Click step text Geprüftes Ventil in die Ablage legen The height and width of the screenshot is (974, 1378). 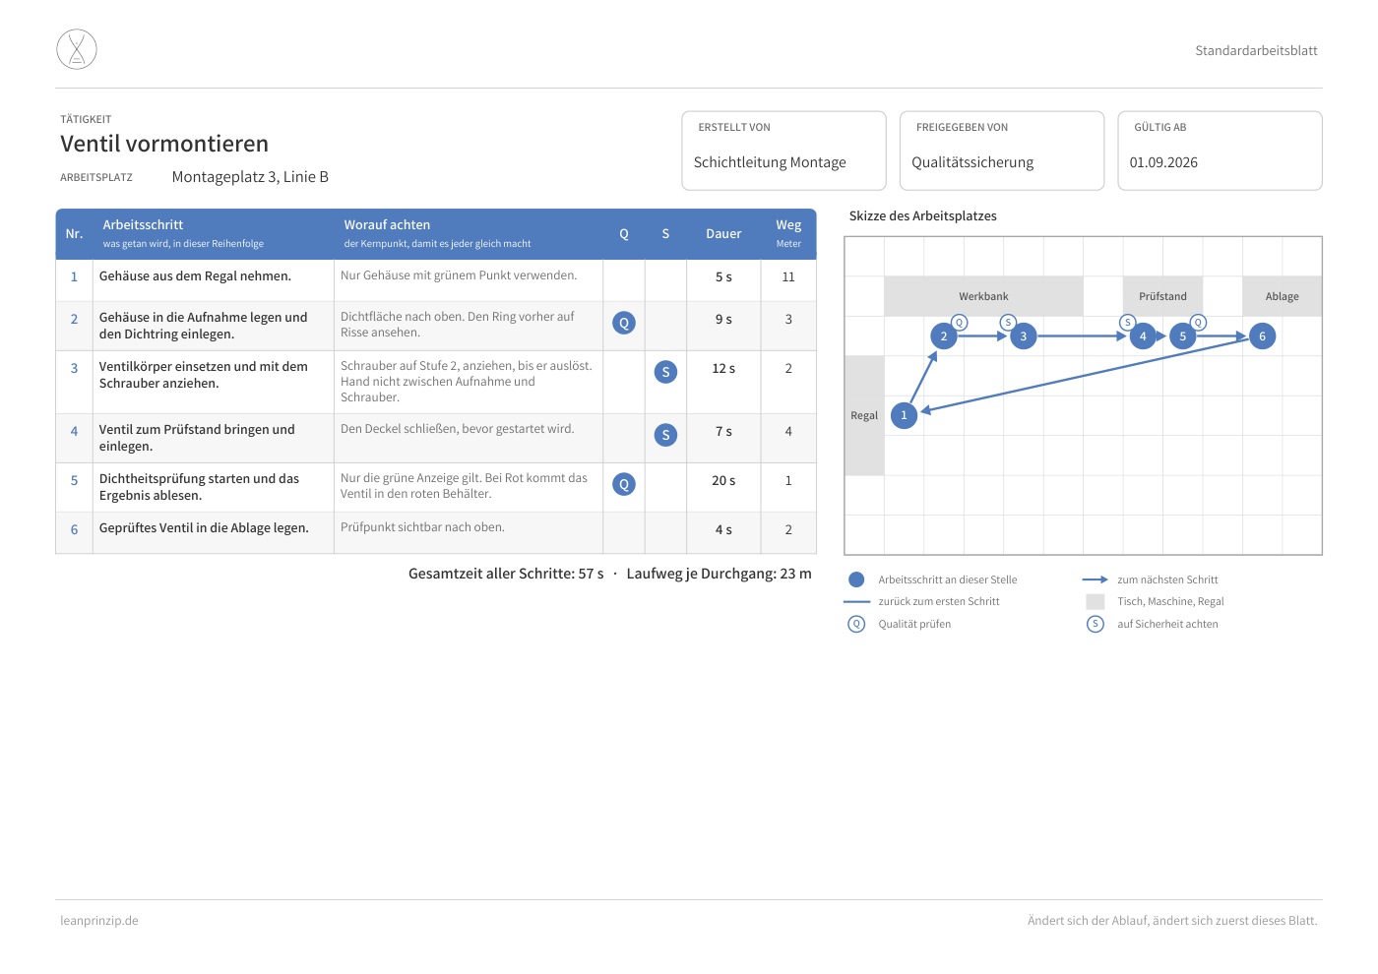(204, 528)
